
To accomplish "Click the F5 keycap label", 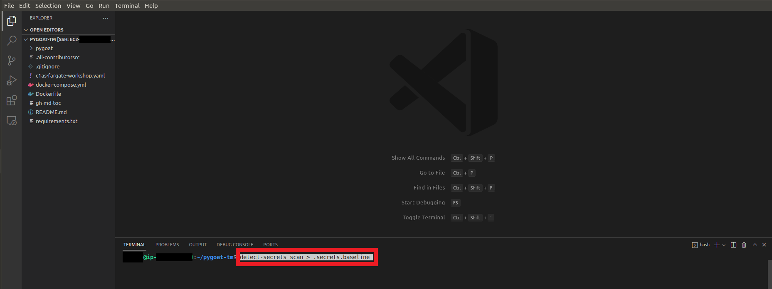I will coord(456,203).
